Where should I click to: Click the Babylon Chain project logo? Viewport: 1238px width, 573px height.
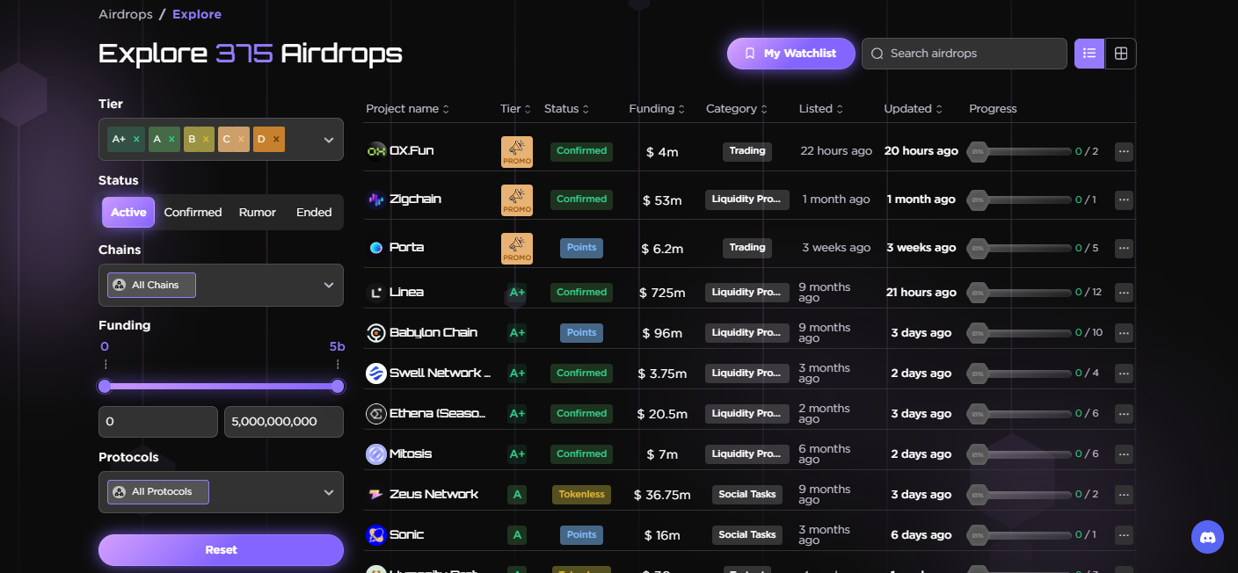[x=376, y=332]
